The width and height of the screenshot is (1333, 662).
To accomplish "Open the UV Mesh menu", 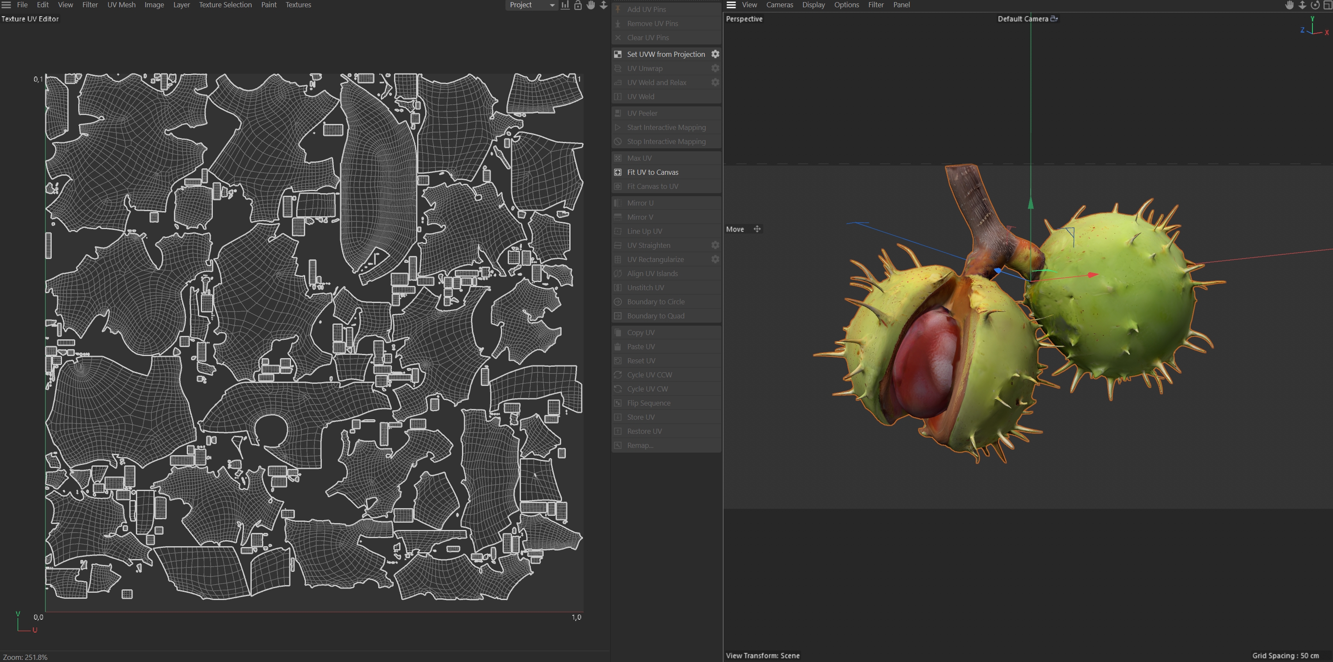I will pyautogui.click(x=121, y=5).
